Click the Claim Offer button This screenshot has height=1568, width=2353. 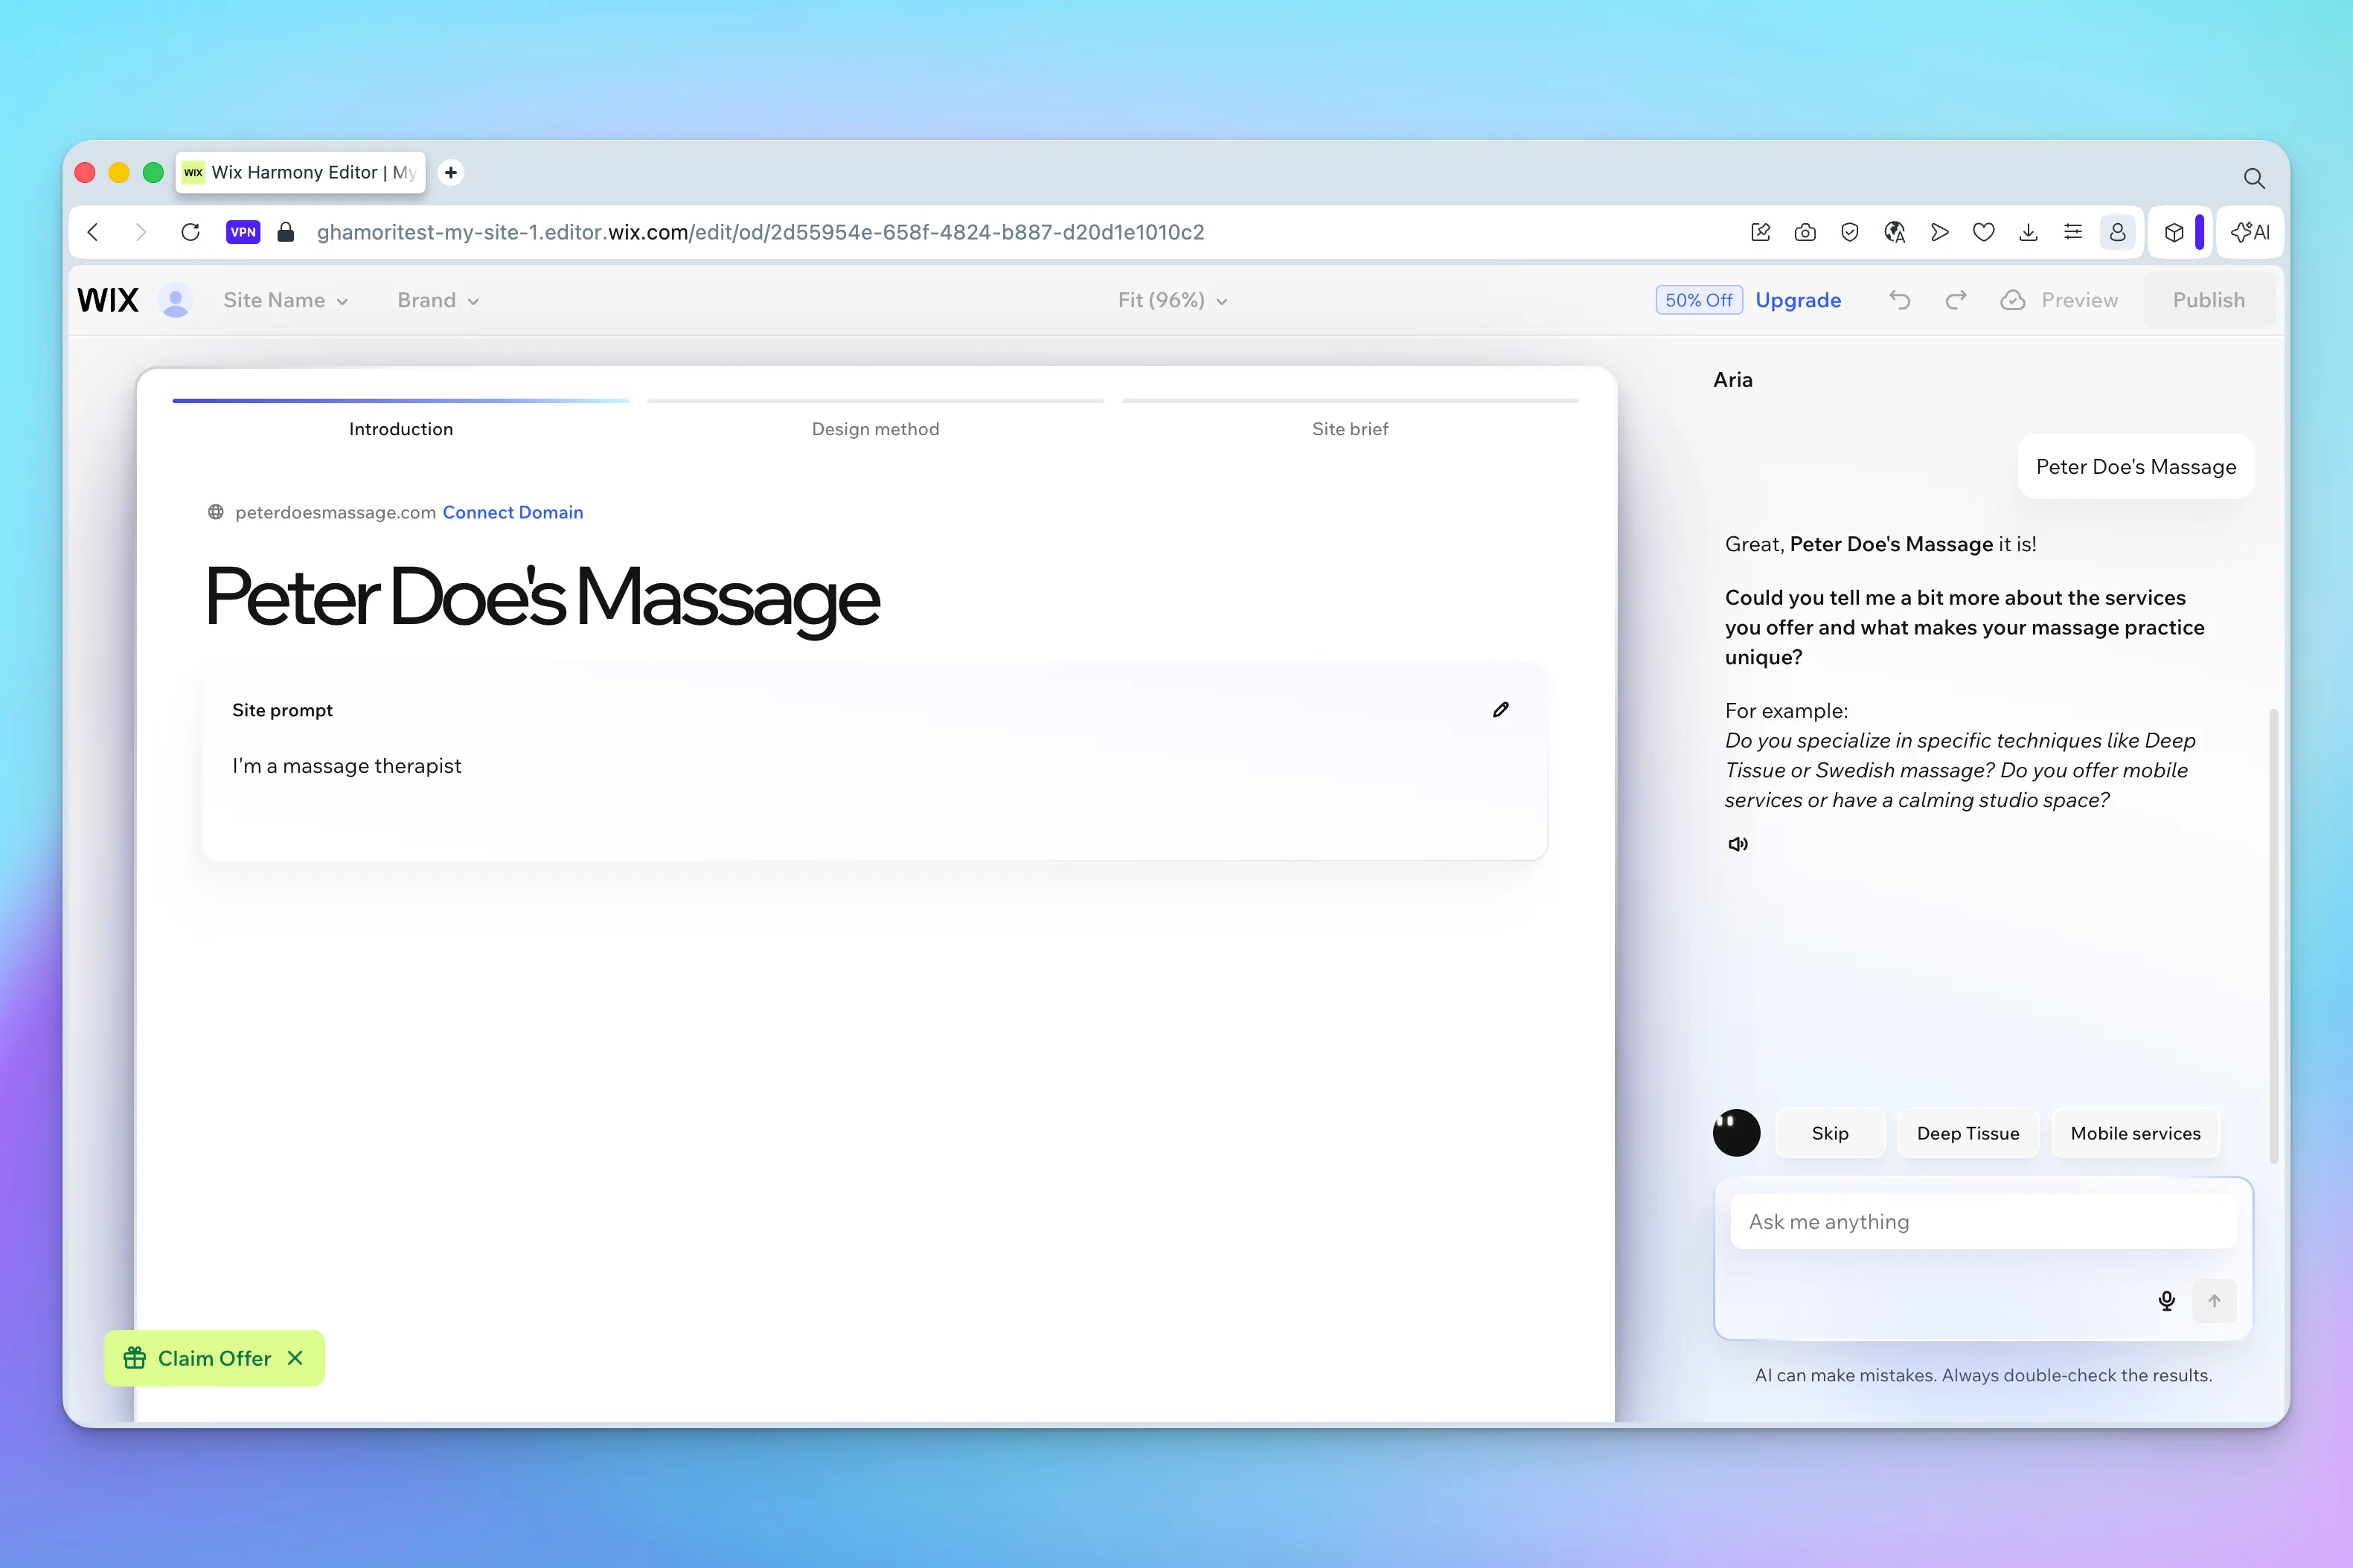[214, 1358]
